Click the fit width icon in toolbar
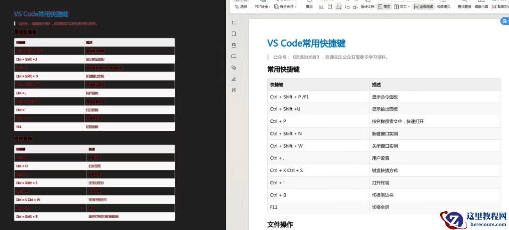The height and width of the screenshot is (230, 509). click(338, 7)
